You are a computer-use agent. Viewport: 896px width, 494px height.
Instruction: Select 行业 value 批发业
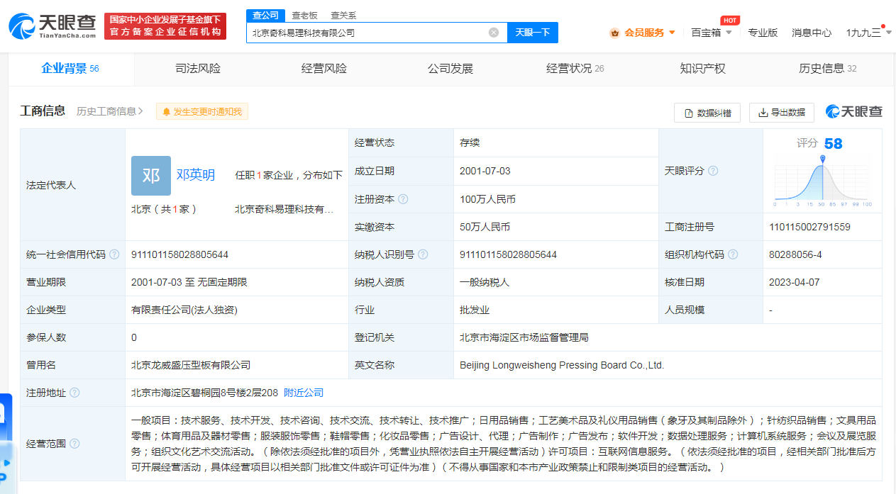click(475, 310)
